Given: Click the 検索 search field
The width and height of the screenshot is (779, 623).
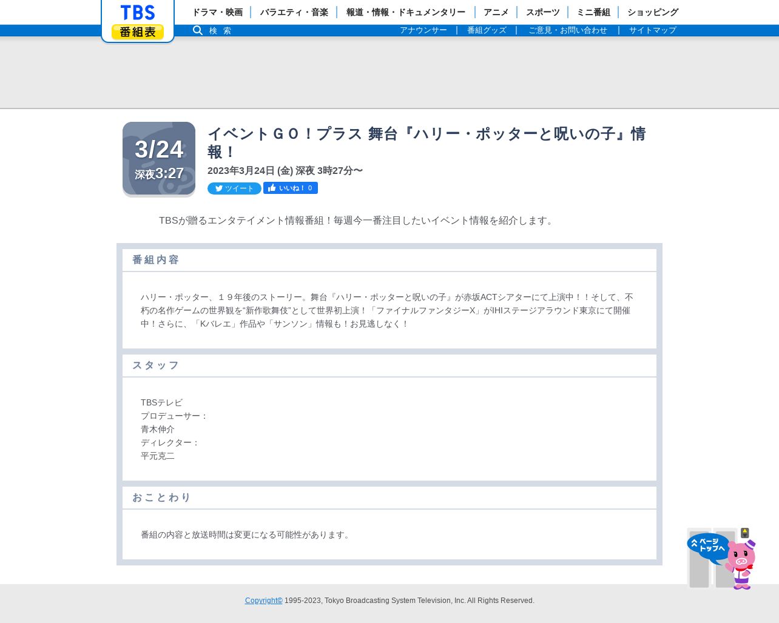Looking at the screenshot, I should [x=220, y=30].
